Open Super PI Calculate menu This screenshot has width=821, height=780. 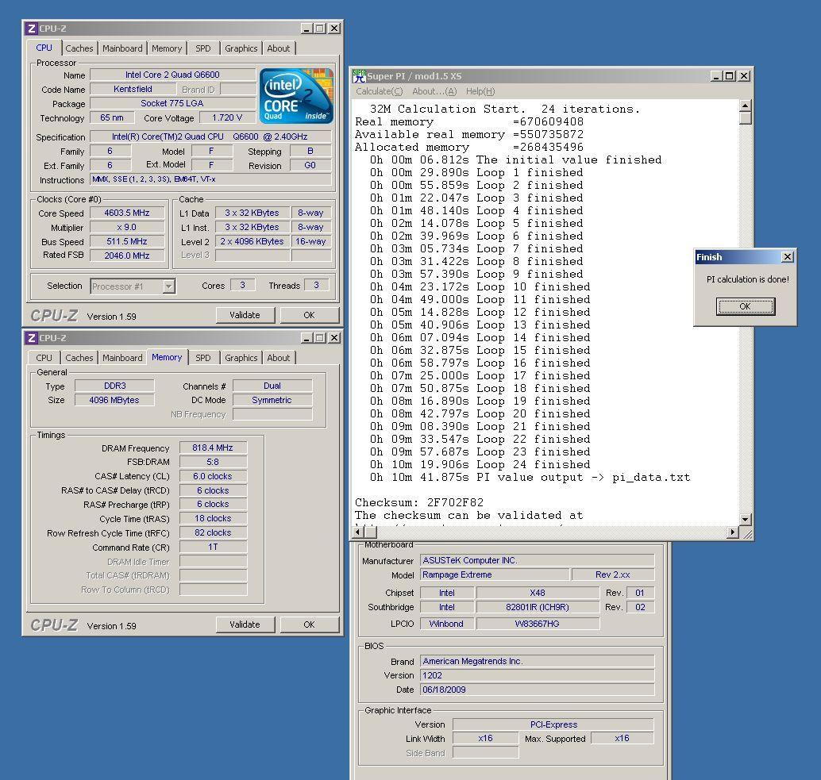pyautogui.click(x=380, y=91)
